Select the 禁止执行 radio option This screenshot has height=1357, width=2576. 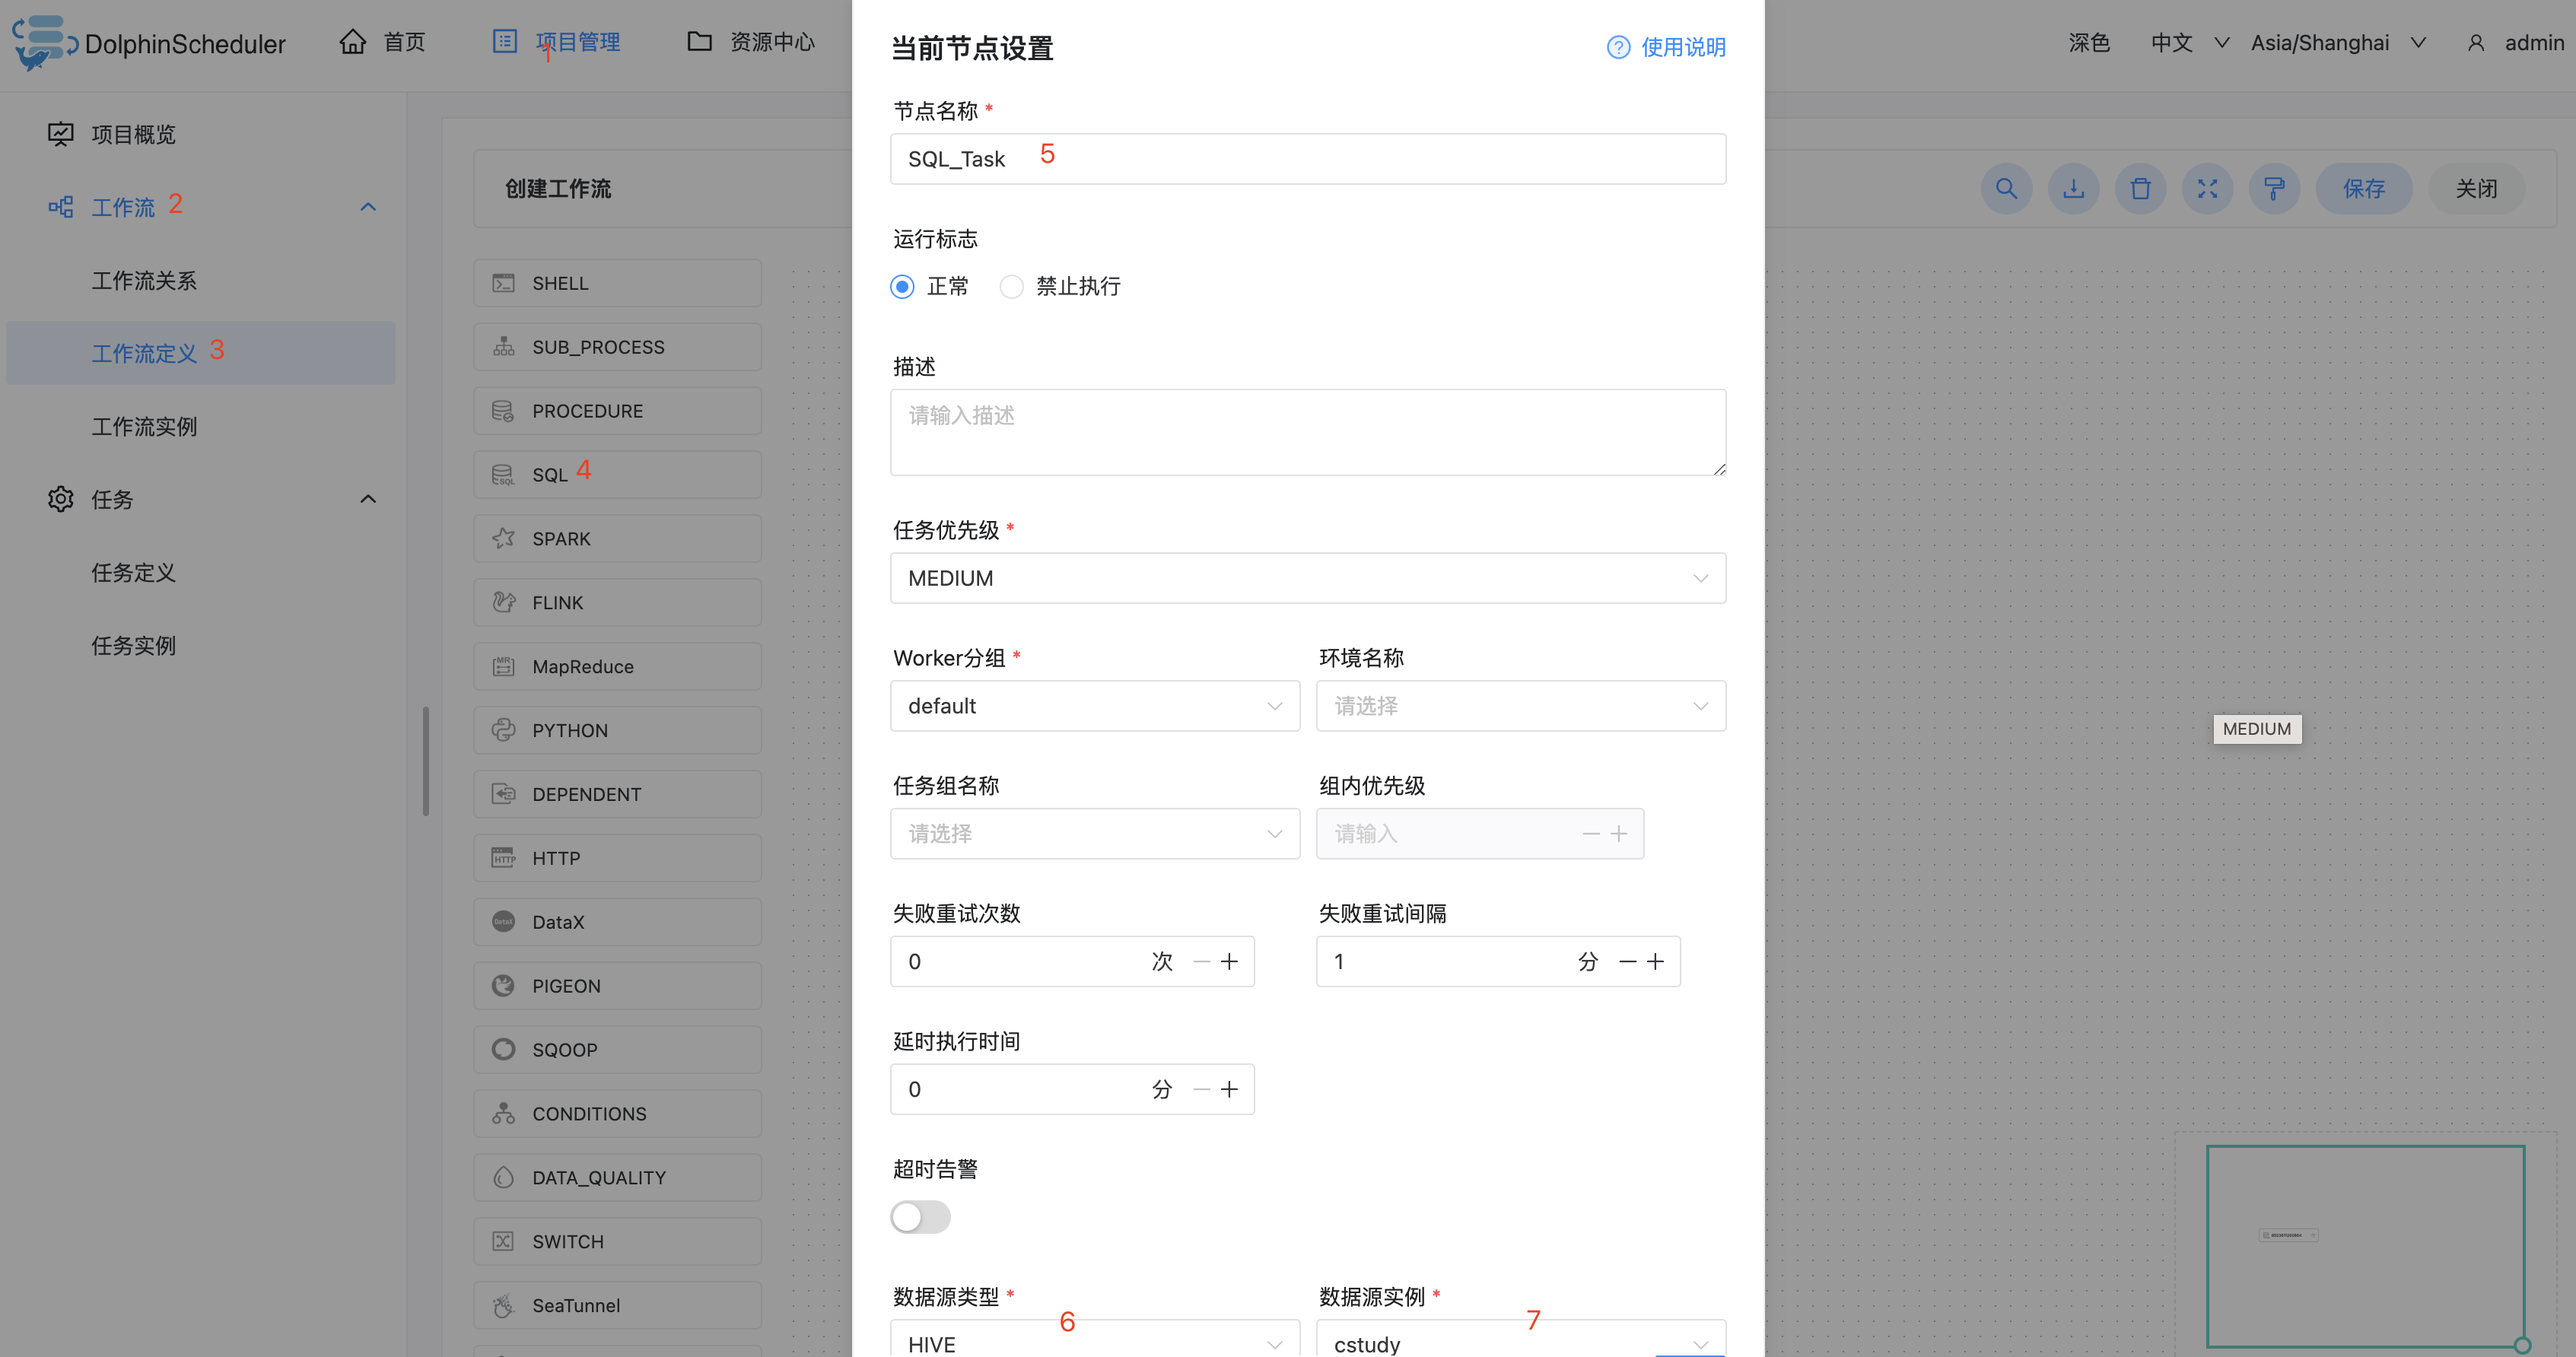pyautogui.click(x=1012, y=287)
